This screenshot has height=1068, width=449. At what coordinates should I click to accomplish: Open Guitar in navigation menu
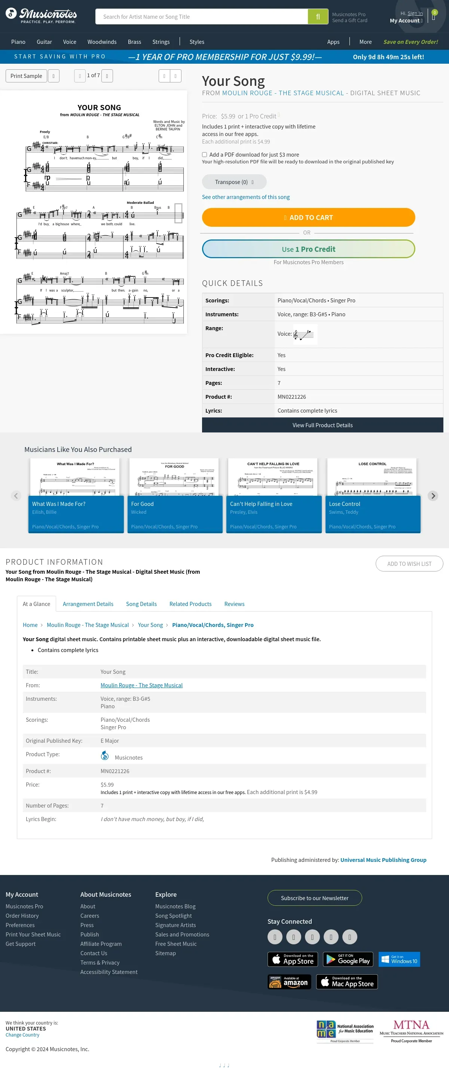(x=44, y=42)
